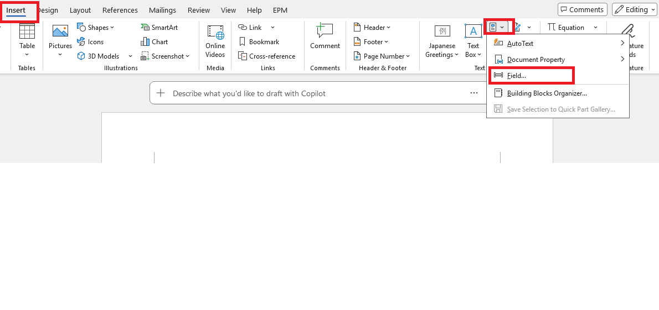Expand the AutoText submenu
This screenshot has width=659, height=310.
tap(558, 44)
